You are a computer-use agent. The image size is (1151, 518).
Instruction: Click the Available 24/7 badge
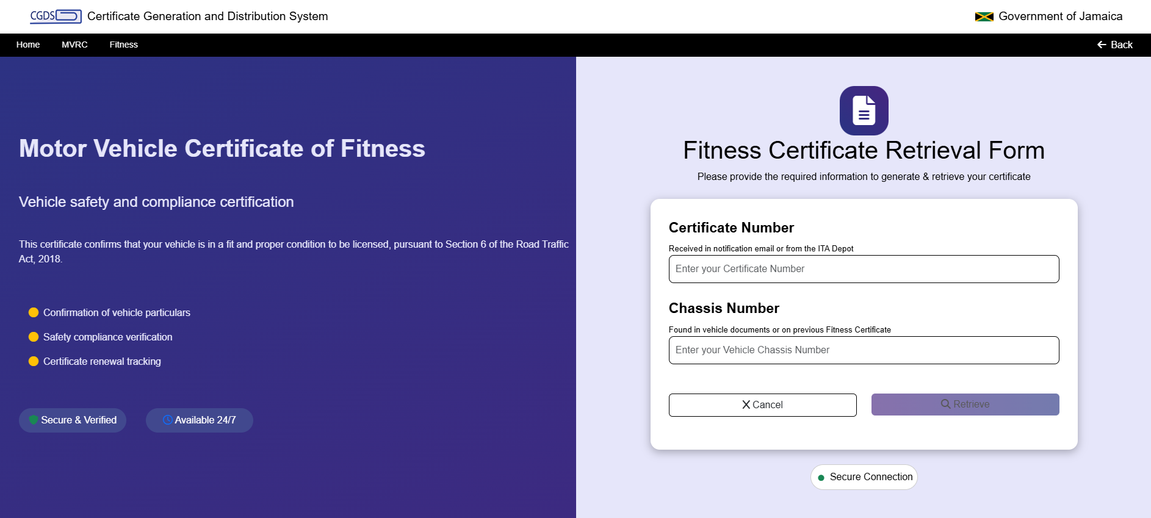[200, 420]
